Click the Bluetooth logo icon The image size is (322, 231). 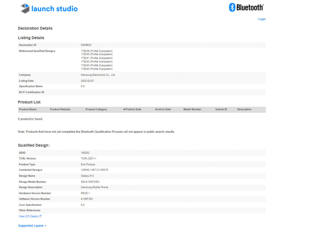coord(231,7)
